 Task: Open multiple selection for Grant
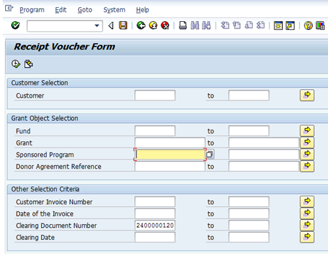click(x=307, y=143)
